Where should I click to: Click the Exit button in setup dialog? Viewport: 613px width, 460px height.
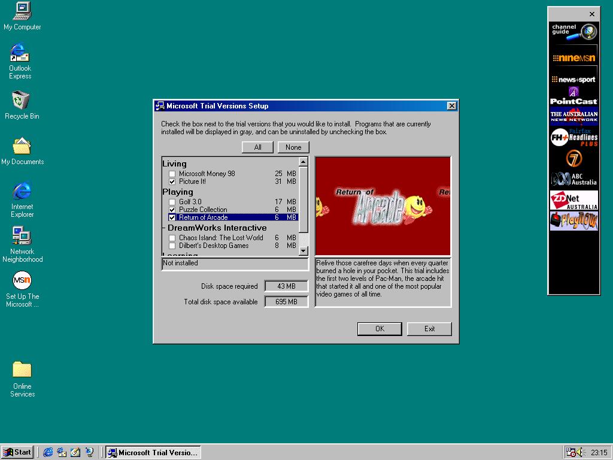click(x=429, y=329)
